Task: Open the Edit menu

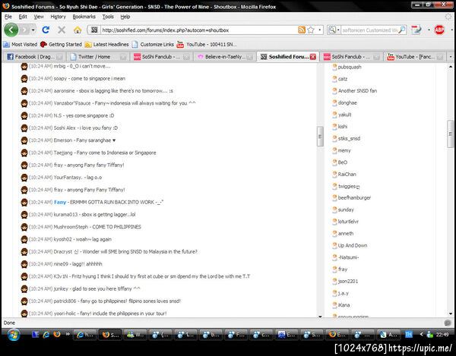Action: pyautogui.click(x=23, y=17)
